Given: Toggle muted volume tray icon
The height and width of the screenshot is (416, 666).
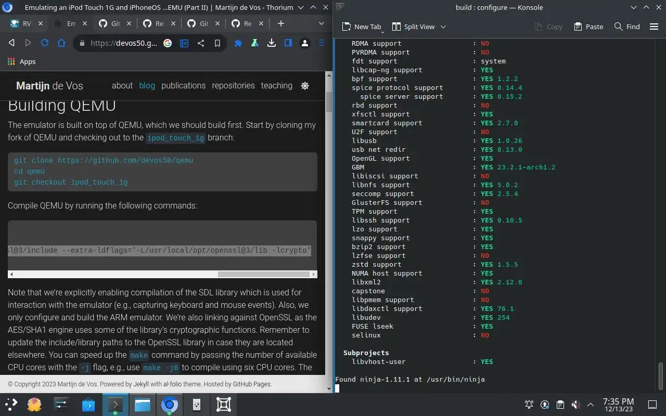Looking at the screenshot, I should (575, 405).
